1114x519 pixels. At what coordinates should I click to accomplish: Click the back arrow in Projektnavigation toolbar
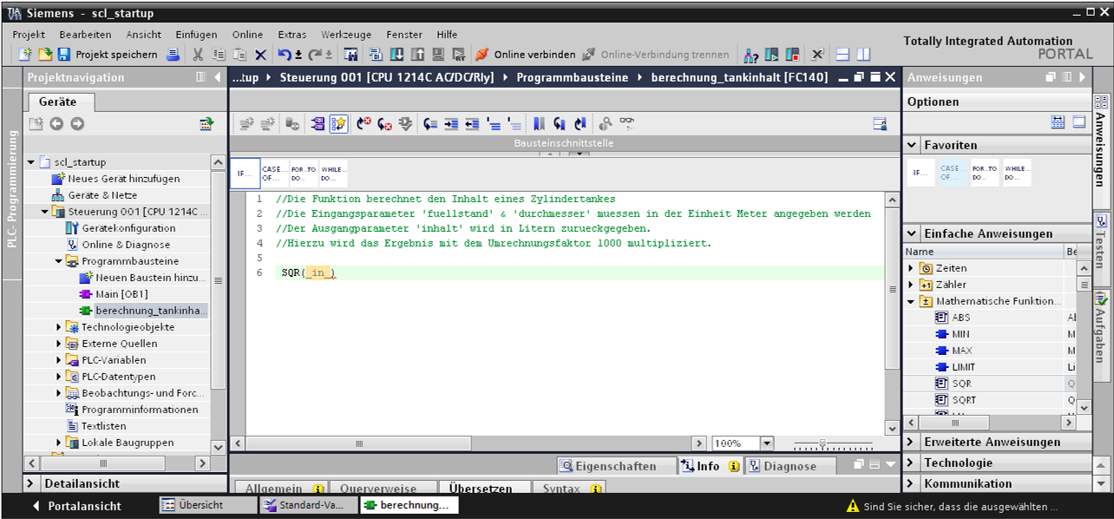coord(56,124)
